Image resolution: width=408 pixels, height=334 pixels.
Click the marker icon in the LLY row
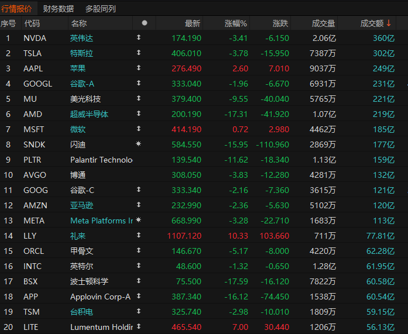coord(139,235)
